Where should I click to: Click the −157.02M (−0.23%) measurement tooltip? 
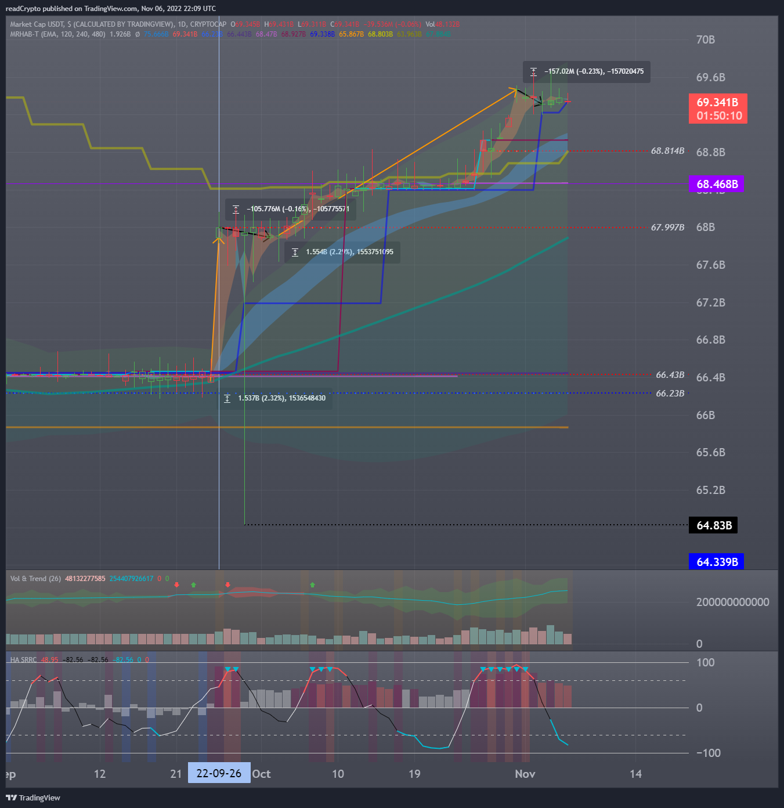587,72
